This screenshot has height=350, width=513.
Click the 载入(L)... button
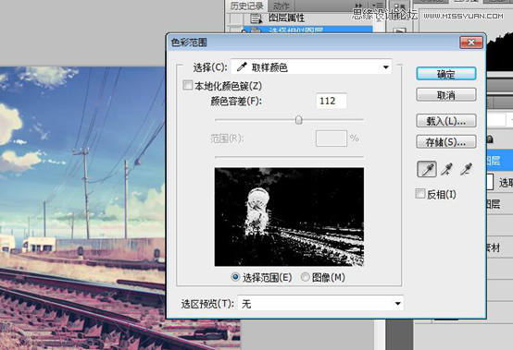pyautogui.click(x=446, y=121)
